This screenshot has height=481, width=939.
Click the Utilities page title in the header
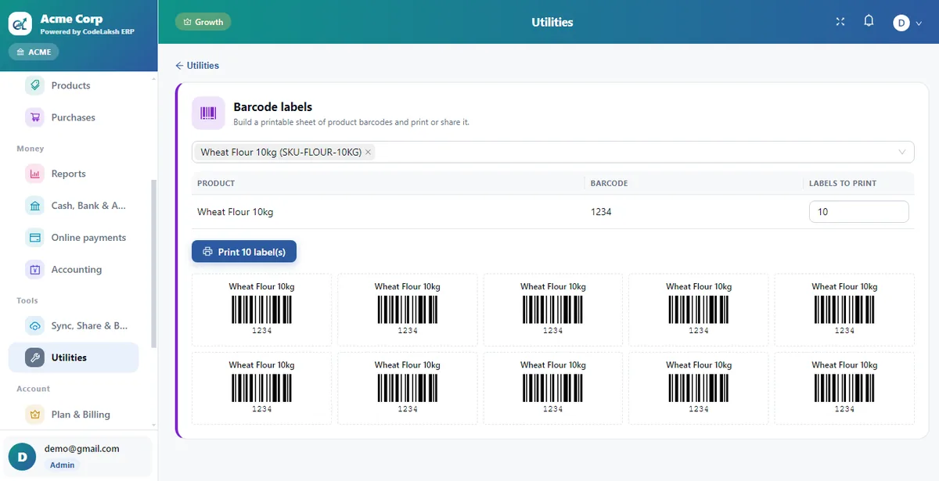point(552,22)
